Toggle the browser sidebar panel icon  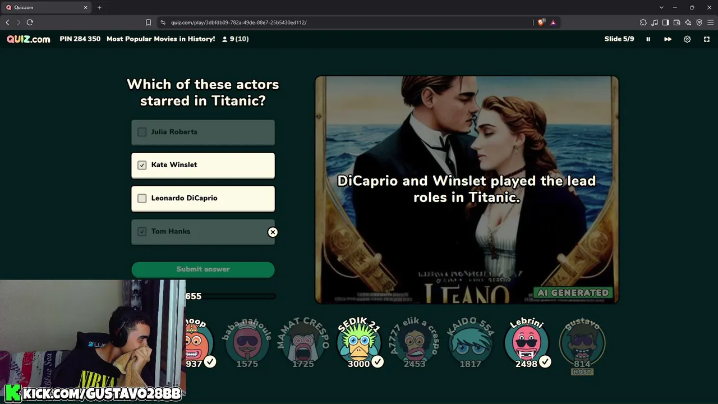[665, 22]
